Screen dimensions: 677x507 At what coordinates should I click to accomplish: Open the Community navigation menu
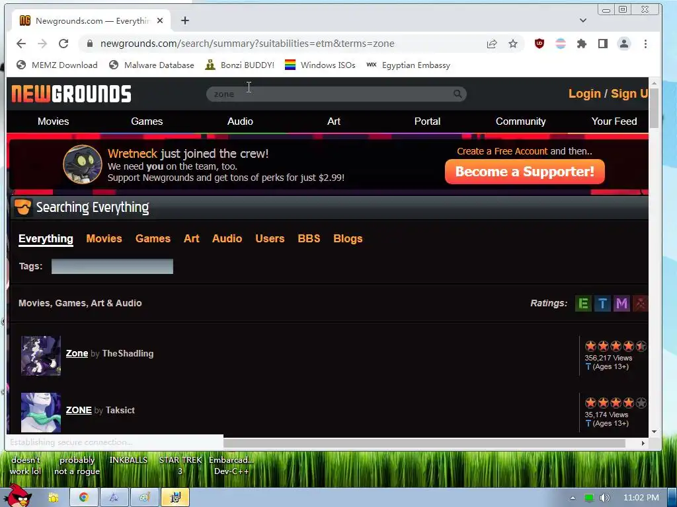(521, 121)
